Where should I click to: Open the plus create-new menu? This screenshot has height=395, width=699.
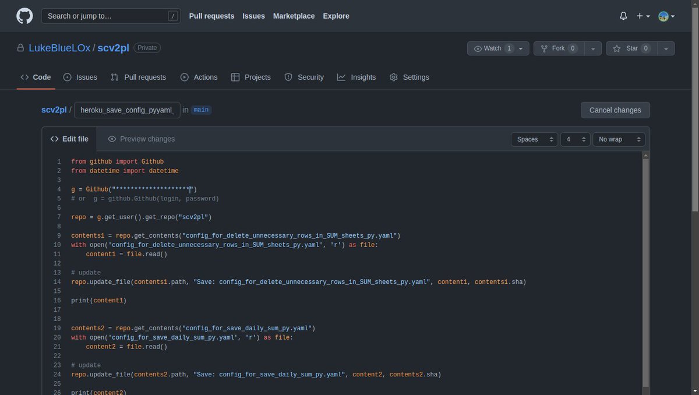coord(643,16)
